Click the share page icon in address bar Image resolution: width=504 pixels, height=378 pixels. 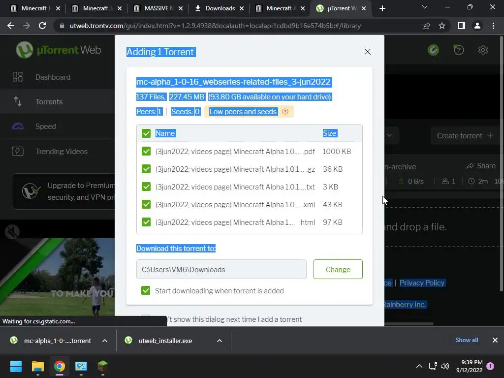click(426, 26)
